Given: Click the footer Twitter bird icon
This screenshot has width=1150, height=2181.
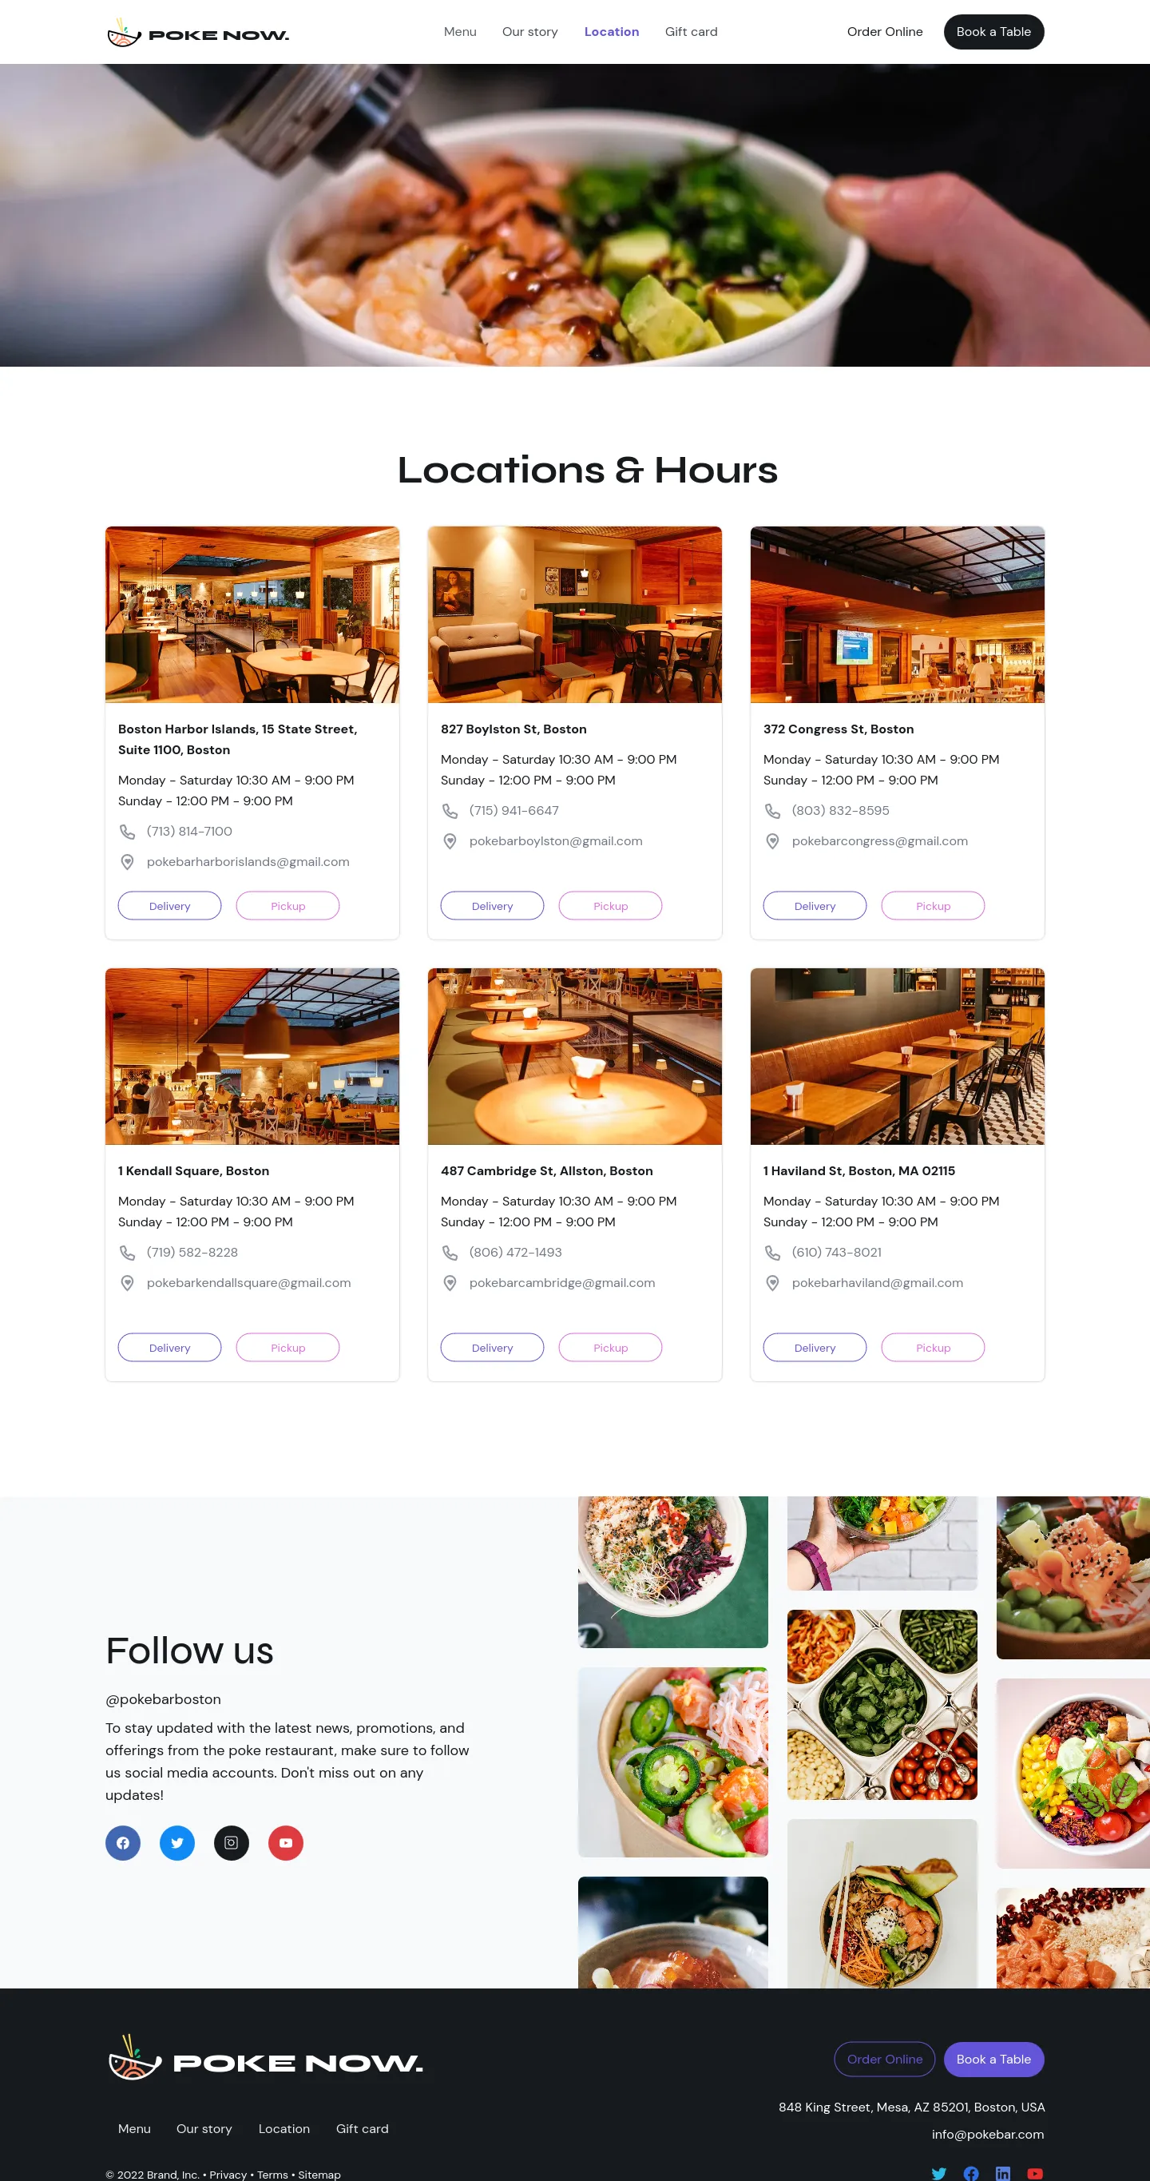Looking at the screenshot, I should (x=938, y=2173).
